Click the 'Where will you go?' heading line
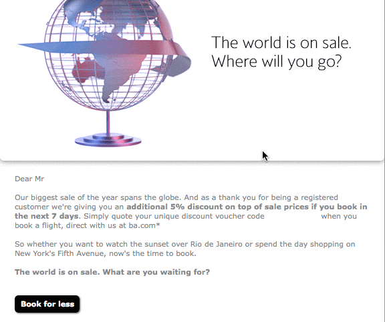This screenshot has width=385, height=322. 277,62
